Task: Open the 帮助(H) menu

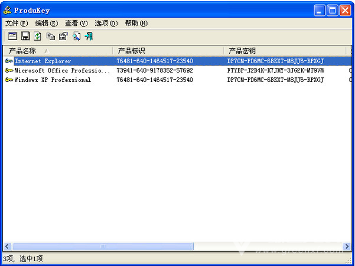Action: (x=136, y=23)
